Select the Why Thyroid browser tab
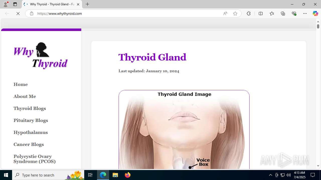 pyautogui.click(x=52, y=4)
